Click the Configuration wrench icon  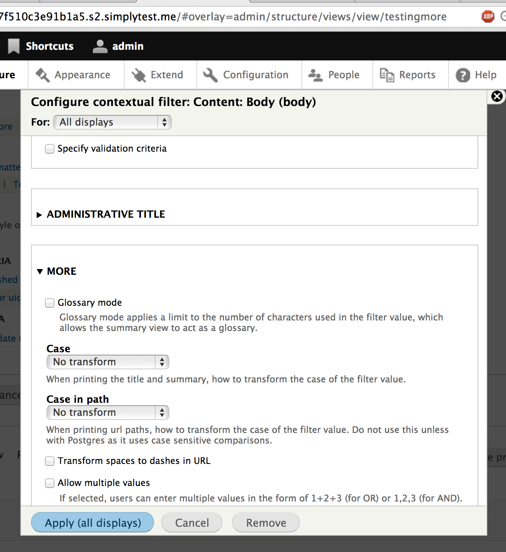210,75
